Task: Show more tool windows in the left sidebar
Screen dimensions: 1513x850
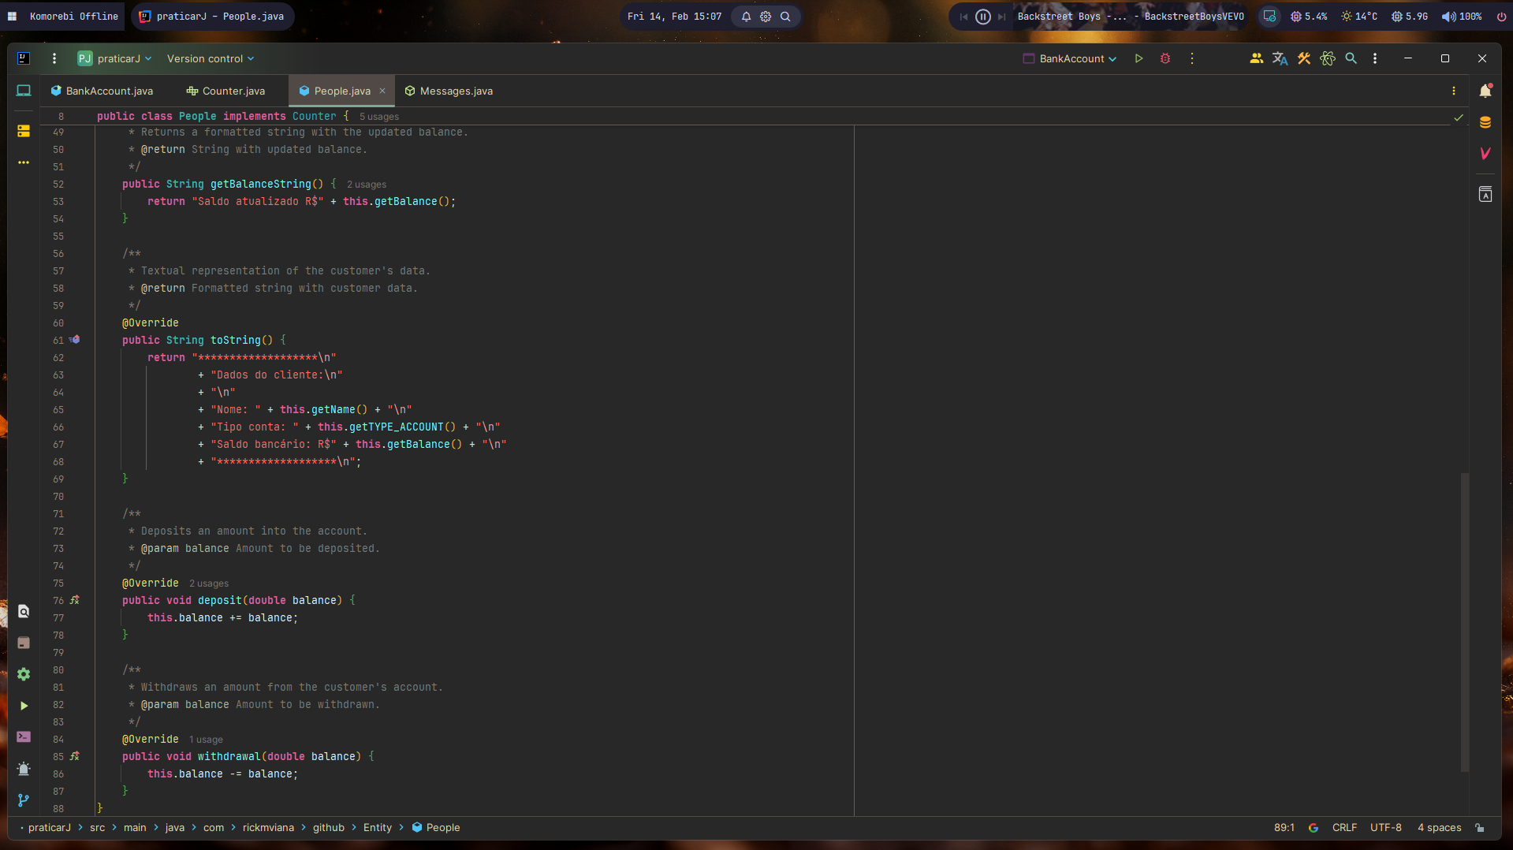Action: (x=24, y=162)
